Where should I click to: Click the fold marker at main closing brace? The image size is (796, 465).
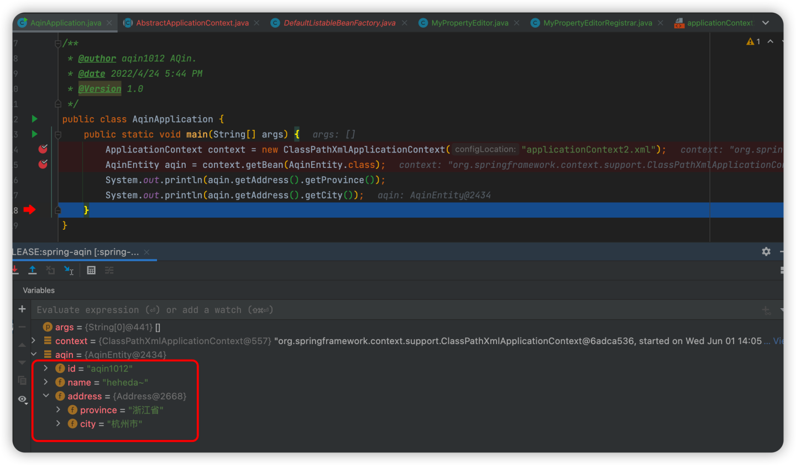(58, 210)
